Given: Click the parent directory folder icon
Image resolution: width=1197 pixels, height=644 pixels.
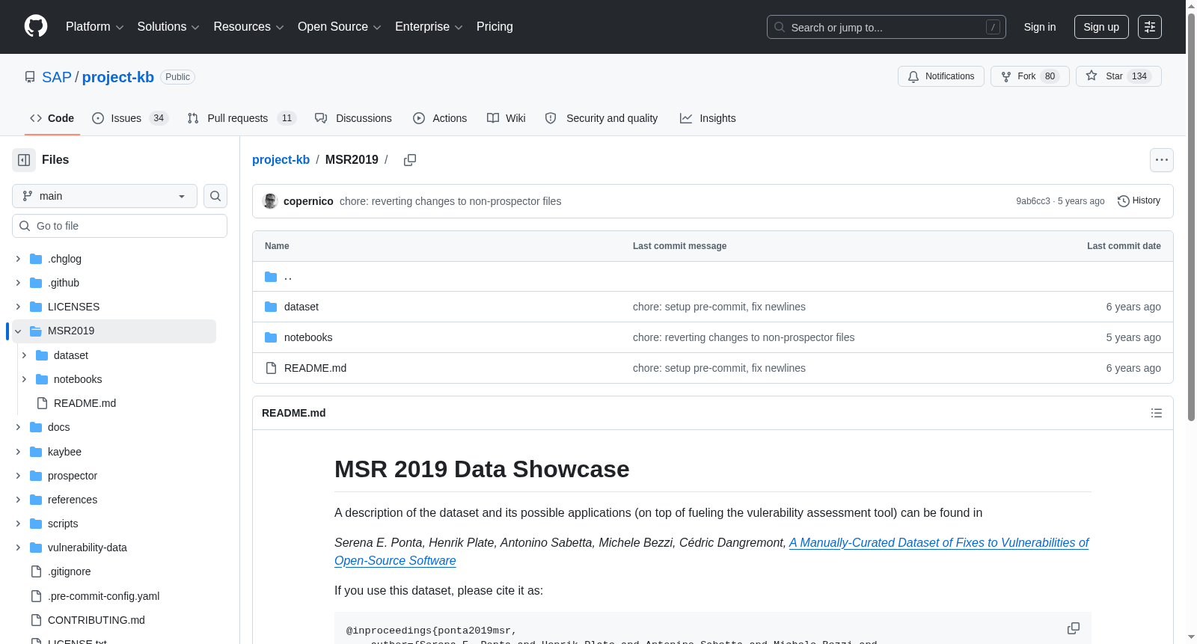Looking at the screenshot, I should tap(271, 277).
